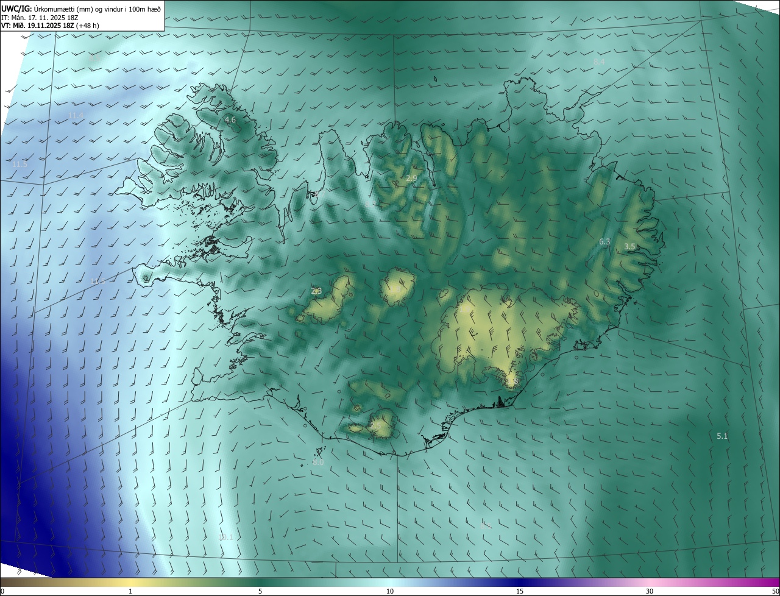Viewport: 780px width, 596px height.
Task: Click the colorbar tick label 10
Action: pyautogui.click(x=390, y=591)
